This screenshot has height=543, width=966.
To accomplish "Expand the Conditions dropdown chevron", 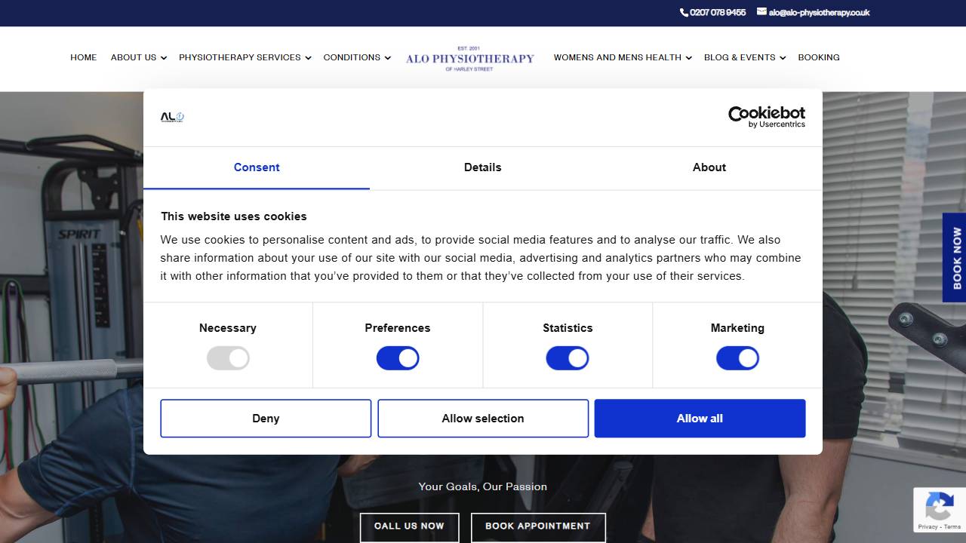I will (387, 58).
